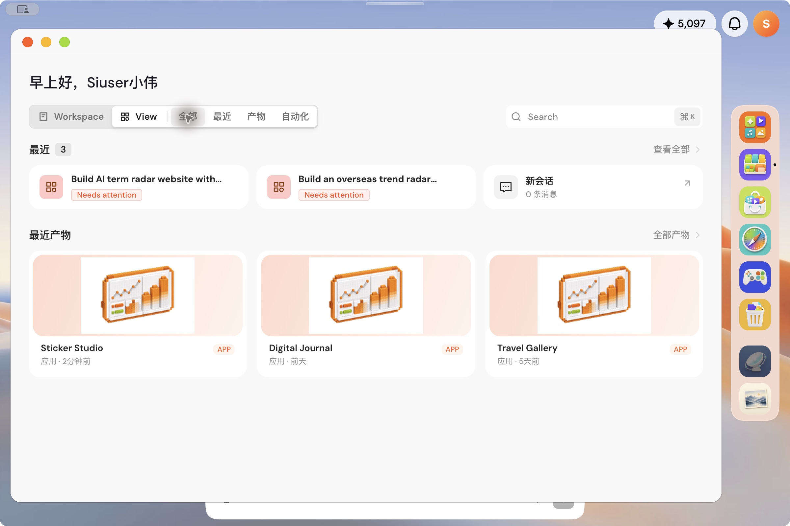
Task: Click Needs attention on AI term radar
Action: tap(106, 195)
